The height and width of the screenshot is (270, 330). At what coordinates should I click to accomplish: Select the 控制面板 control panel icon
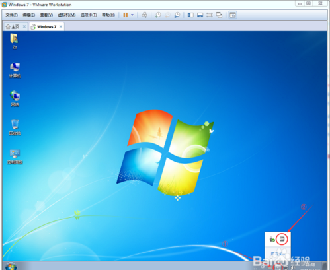pos(15,156)
